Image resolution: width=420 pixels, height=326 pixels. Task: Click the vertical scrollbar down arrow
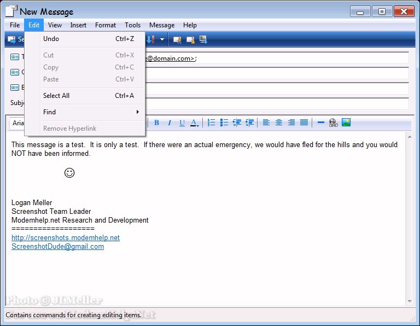[x=410, y=301]
